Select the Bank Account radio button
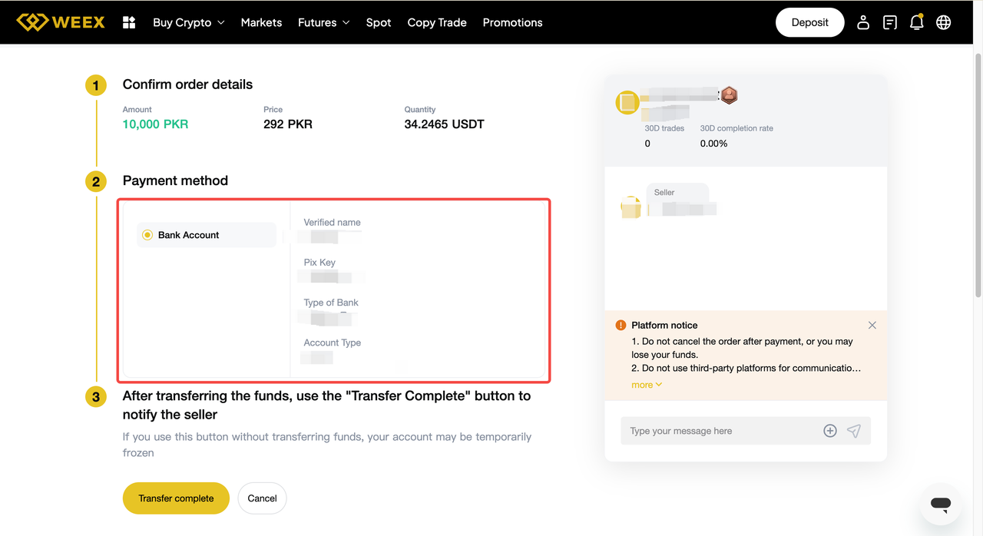The image size is (983, 536). pyautogui.click(x=147, y=235)
